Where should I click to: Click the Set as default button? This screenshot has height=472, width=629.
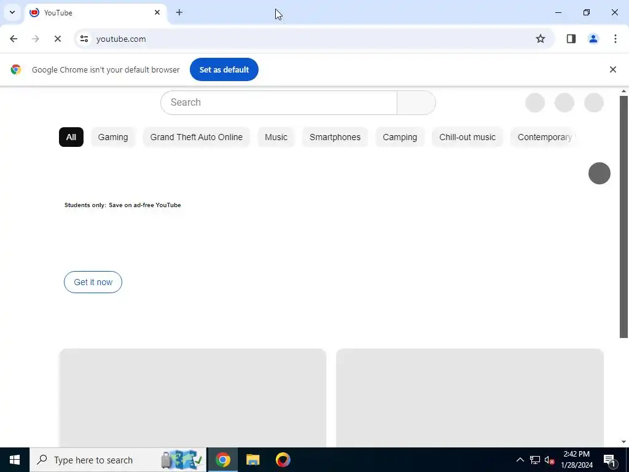pos(224,69)
